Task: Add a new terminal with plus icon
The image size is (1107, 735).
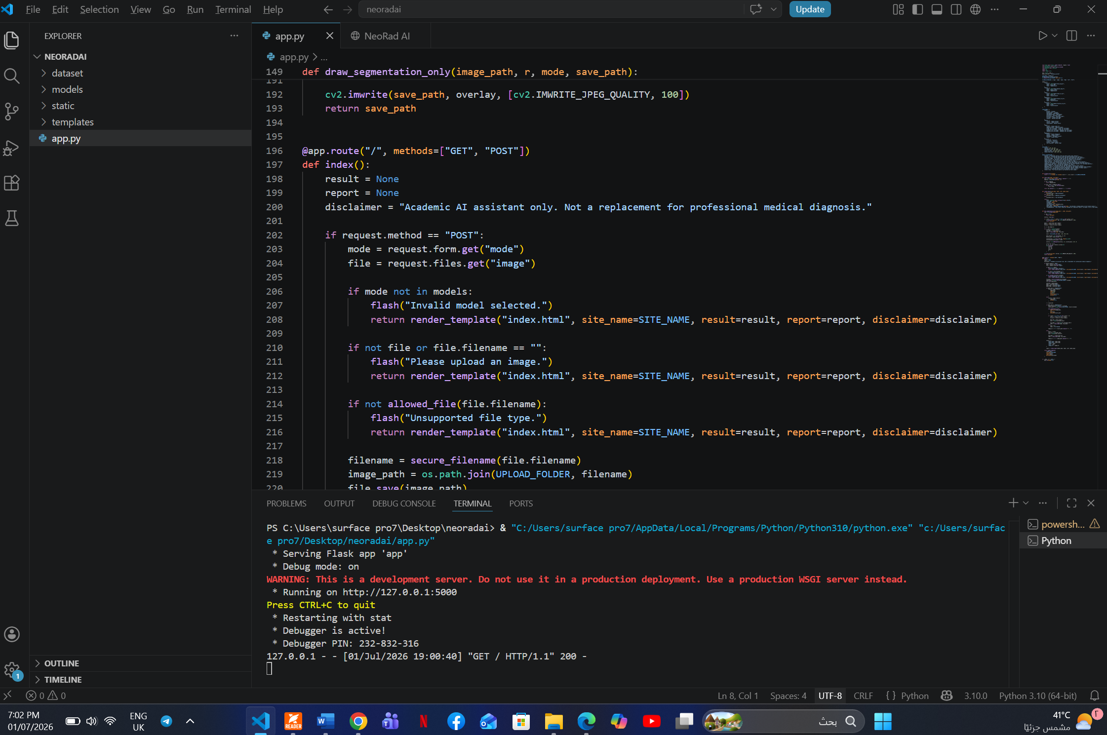Action: tap(1013, 503)
